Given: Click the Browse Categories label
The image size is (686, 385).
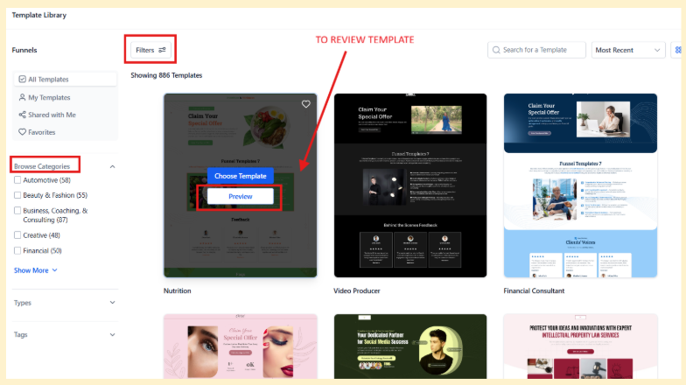Looking at the screenshot, I should point(42,166).
